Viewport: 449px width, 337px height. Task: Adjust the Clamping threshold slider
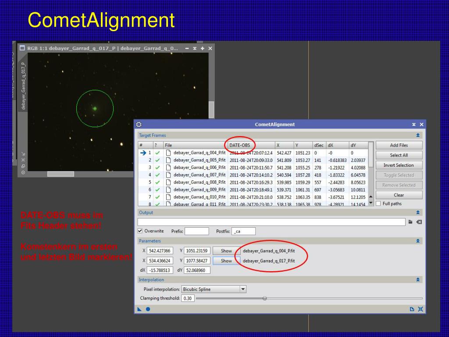click(264, 298)
